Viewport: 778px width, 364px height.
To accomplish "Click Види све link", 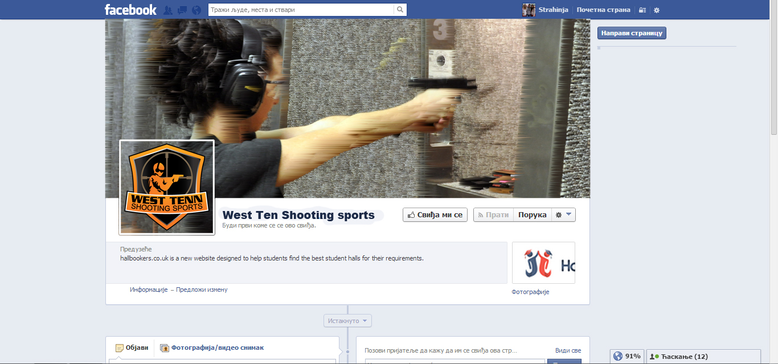I will click(x=568, y=351).
